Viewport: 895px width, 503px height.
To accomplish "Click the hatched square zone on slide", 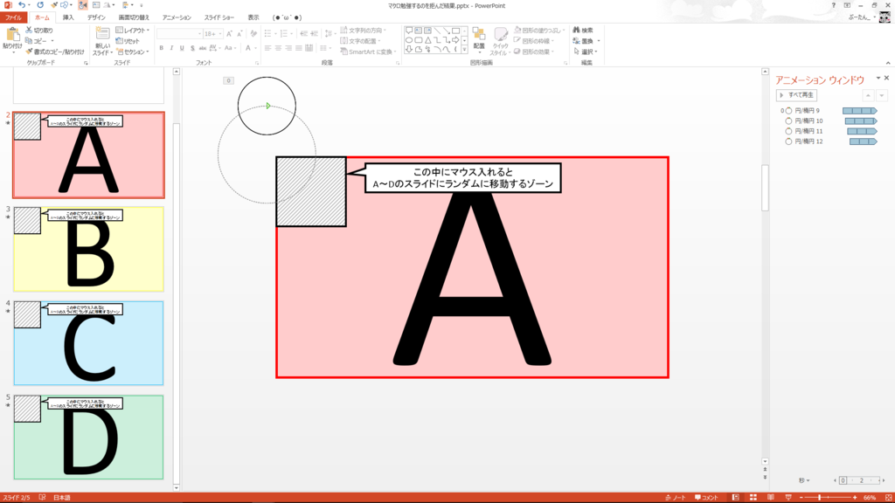I will (x=311, y=191).
